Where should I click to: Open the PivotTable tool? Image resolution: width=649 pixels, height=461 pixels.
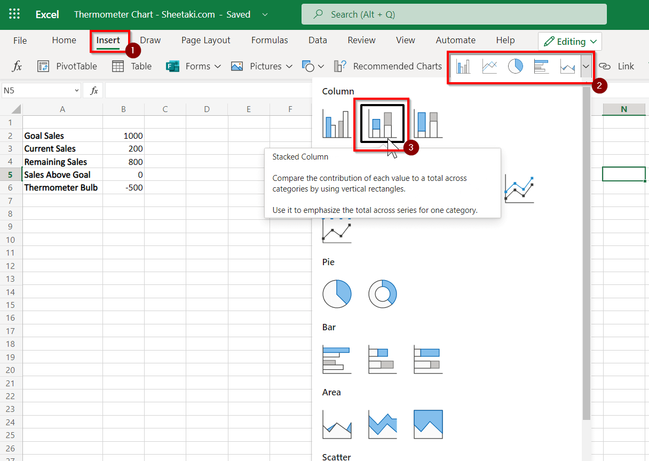pyautogui.click(x=67, y=66)
